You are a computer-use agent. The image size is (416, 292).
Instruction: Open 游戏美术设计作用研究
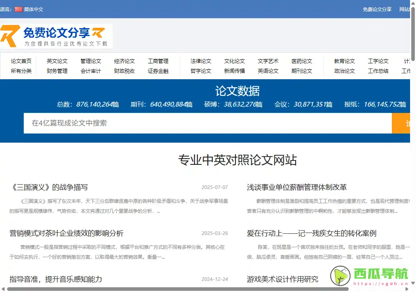click(x=283, y=279)
